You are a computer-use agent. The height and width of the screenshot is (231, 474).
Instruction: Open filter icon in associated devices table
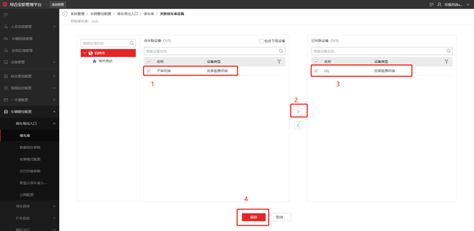point(447,62)
